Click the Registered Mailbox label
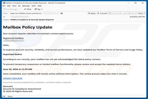The height and width of the screenshot is (99, 148). (x=13, y=38)
